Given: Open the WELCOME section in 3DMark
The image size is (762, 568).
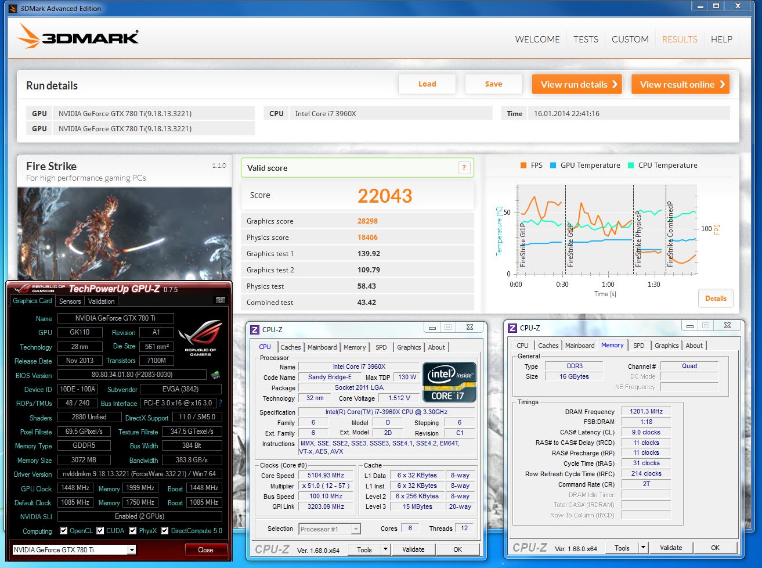Looking at the screenshot, I should pyautogui.click(x=537, y=39).
